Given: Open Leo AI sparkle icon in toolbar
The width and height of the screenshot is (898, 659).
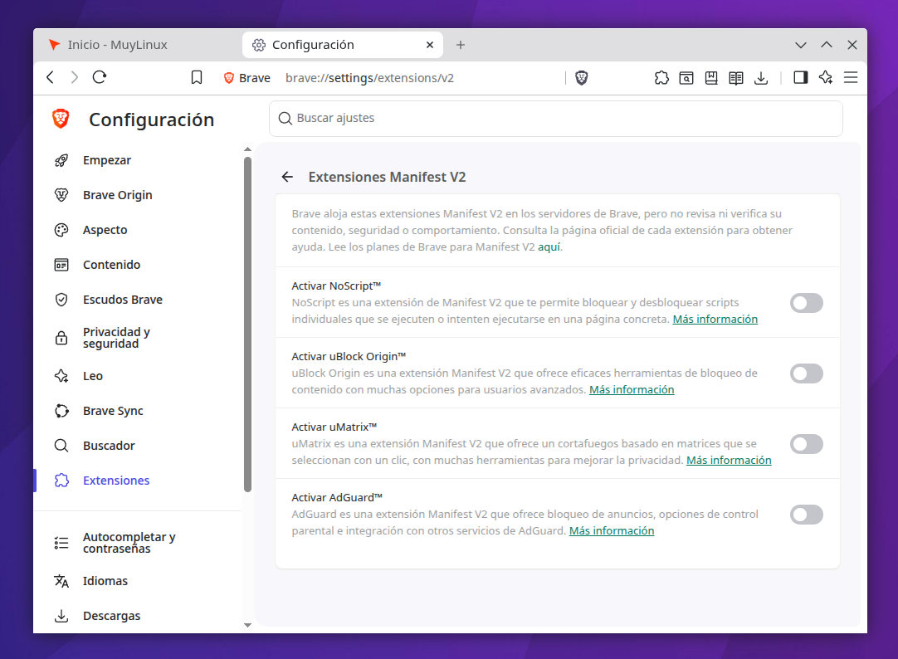Looking at the screenshot, I should coord(826,77).
